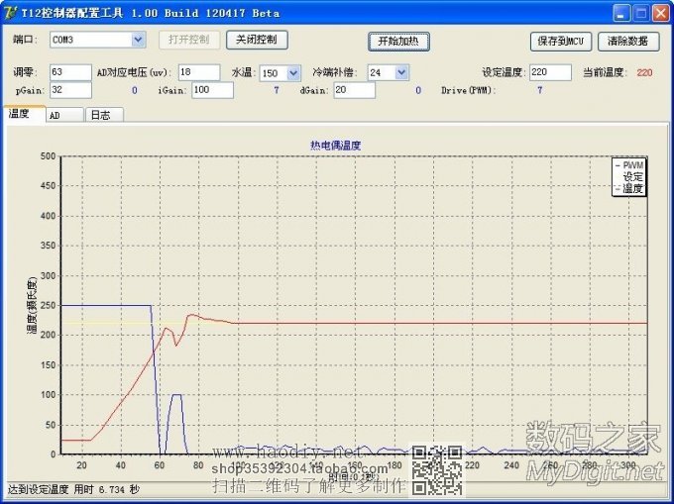Switch to the AD tab

pos(61,115)
